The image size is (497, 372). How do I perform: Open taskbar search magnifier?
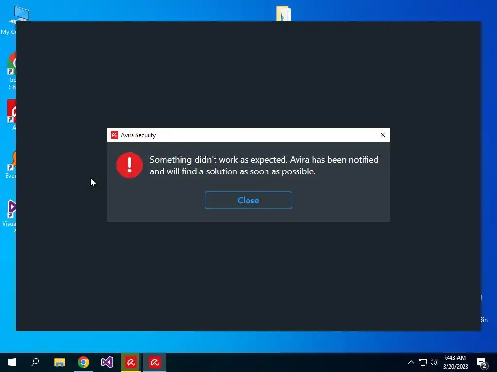click(35, 362)
